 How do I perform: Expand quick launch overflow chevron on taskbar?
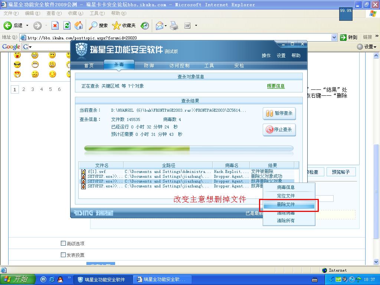coord(69,278)
